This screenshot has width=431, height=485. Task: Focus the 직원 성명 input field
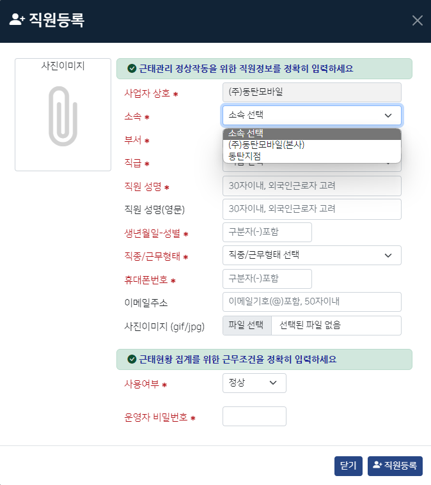point(312,186)
